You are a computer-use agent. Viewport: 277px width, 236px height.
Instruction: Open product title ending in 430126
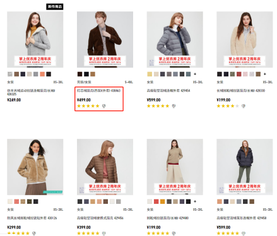click(x=32, y=218)
